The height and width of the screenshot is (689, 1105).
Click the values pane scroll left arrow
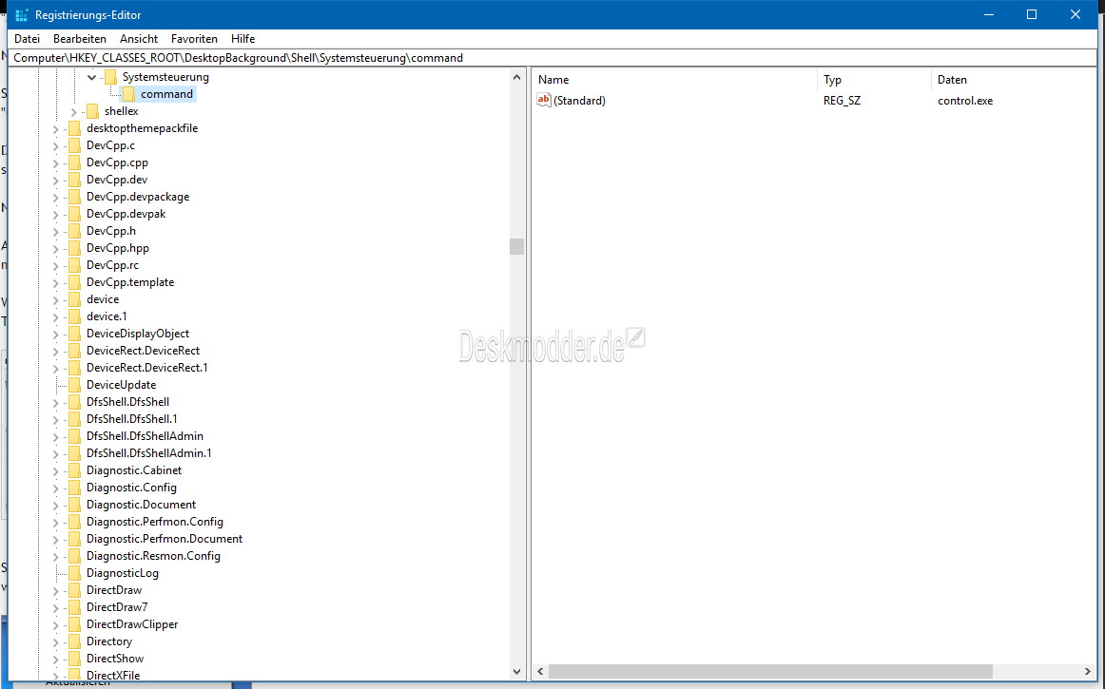tap(540, 672)
